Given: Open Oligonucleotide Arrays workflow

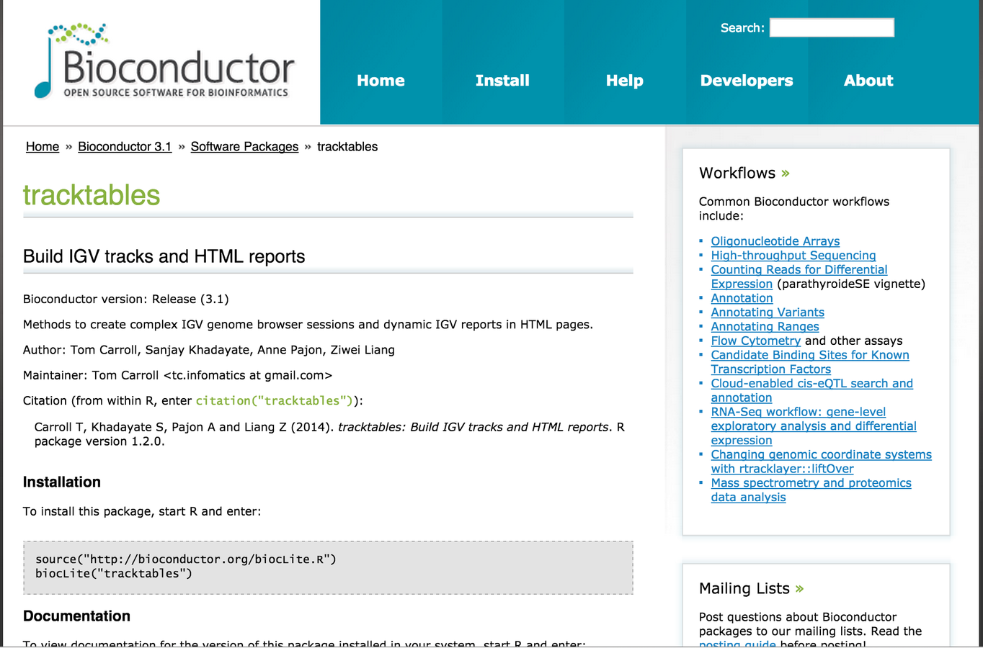Looking at the screenshot, I should pyautogui.click(x=775, y=241).
